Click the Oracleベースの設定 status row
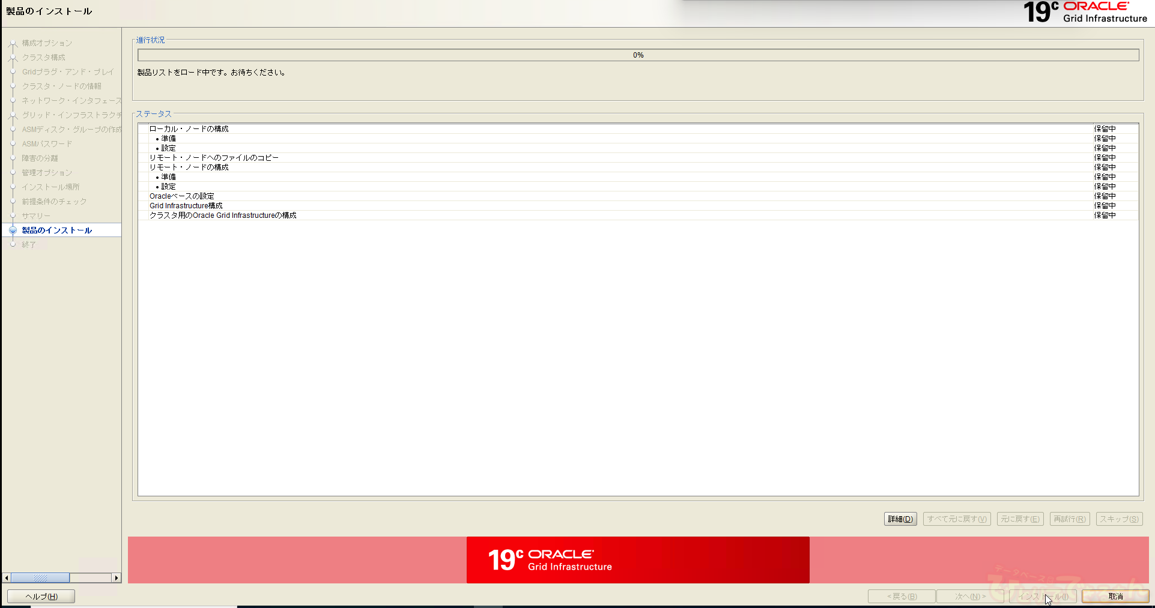 click(x=182, y=196)
